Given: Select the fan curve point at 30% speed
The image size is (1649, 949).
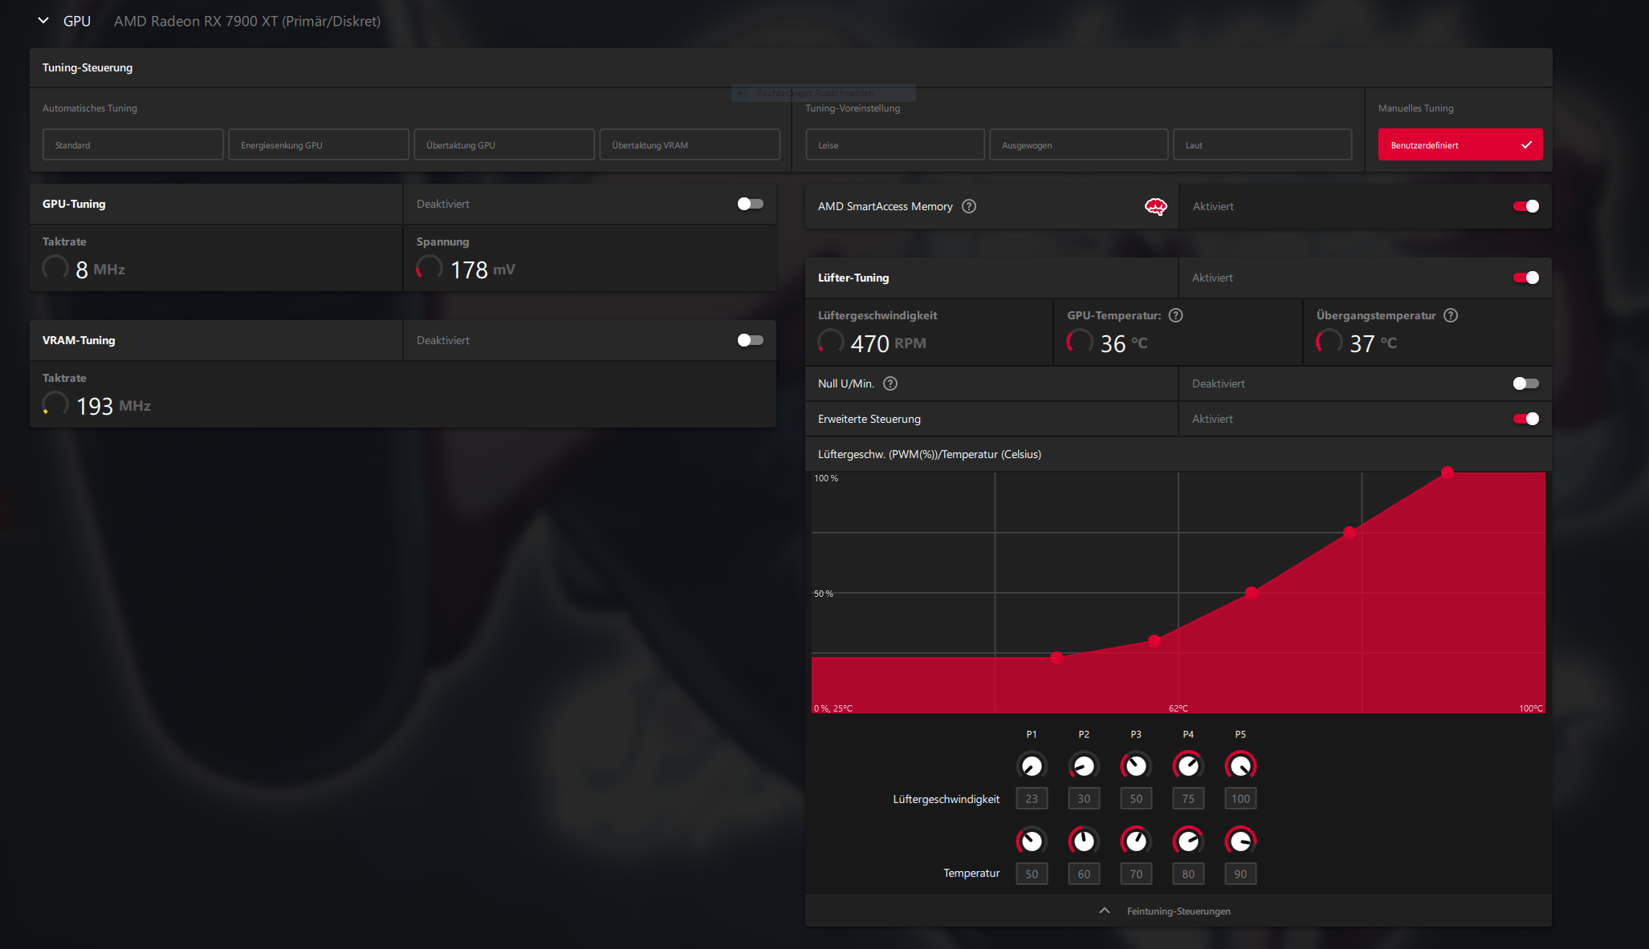Looking at the screenshot, I should point(1154,641).
